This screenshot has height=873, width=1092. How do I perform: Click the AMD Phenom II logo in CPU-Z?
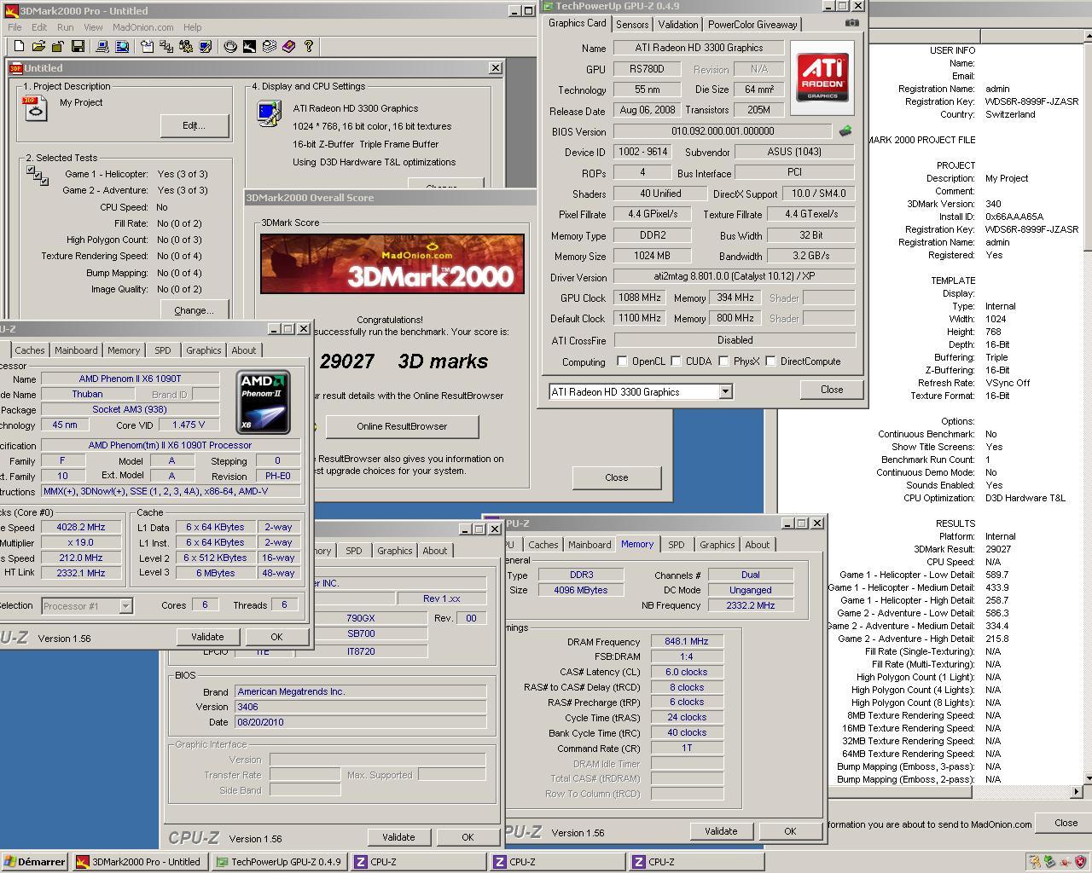[x=263, y=402]
